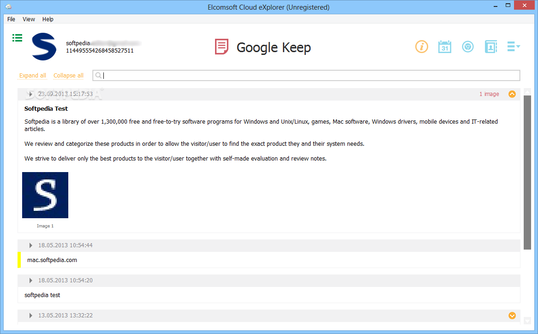This screenshot has width=538, height=334.
Task: Click Collapse all link
Action: (x=68, y=76)
